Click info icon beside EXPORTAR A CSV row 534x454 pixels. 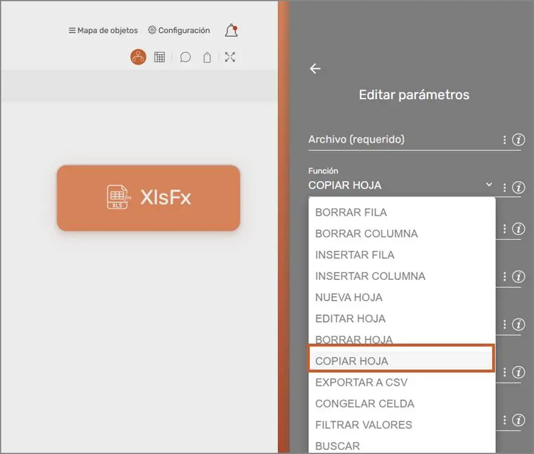[x=518, y=372]
